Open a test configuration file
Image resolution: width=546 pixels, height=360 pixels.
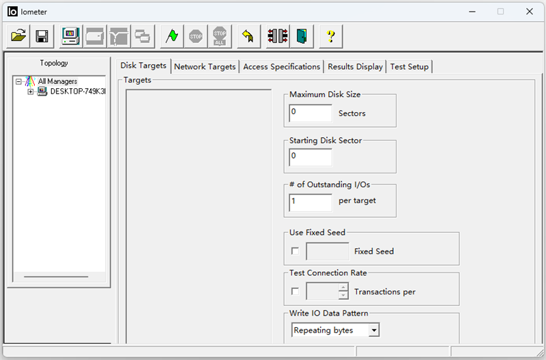18,36
